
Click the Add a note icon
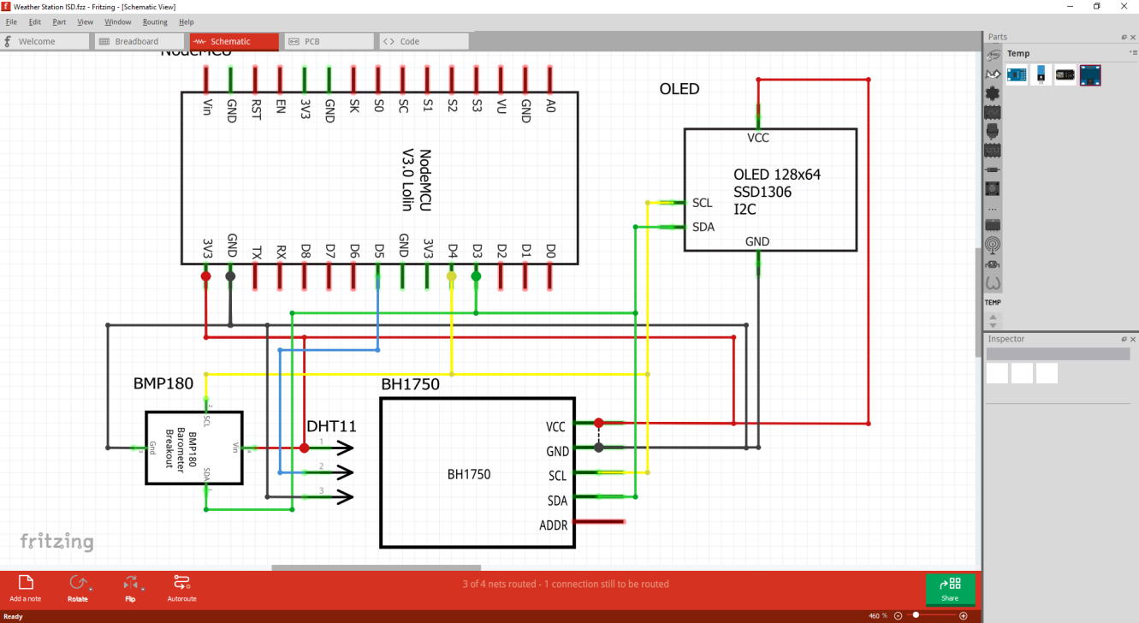click(26, 583)
